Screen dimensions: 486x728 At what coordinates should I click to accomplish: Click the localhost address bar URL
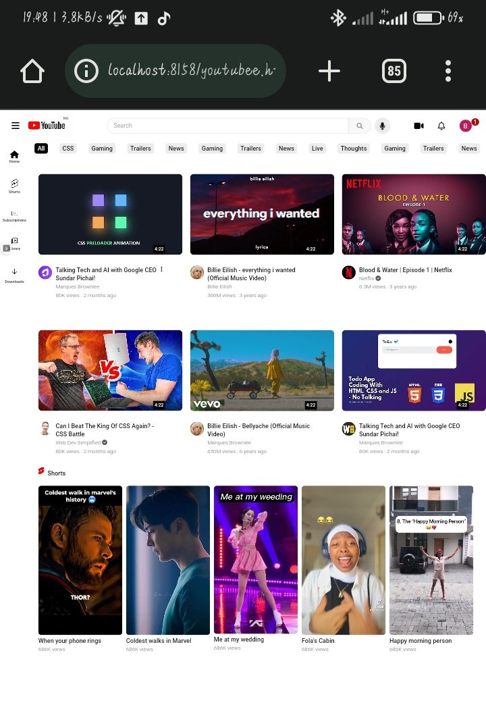coord(191,71)
